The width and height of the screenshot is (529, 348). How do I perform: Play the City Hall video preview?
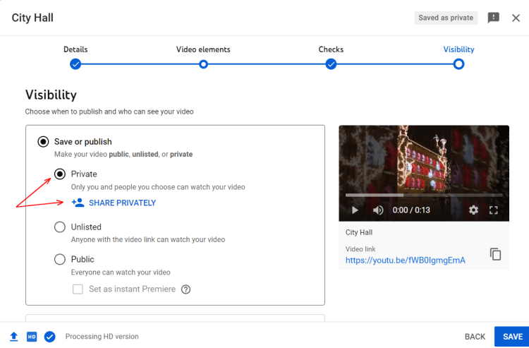(355, 210)
